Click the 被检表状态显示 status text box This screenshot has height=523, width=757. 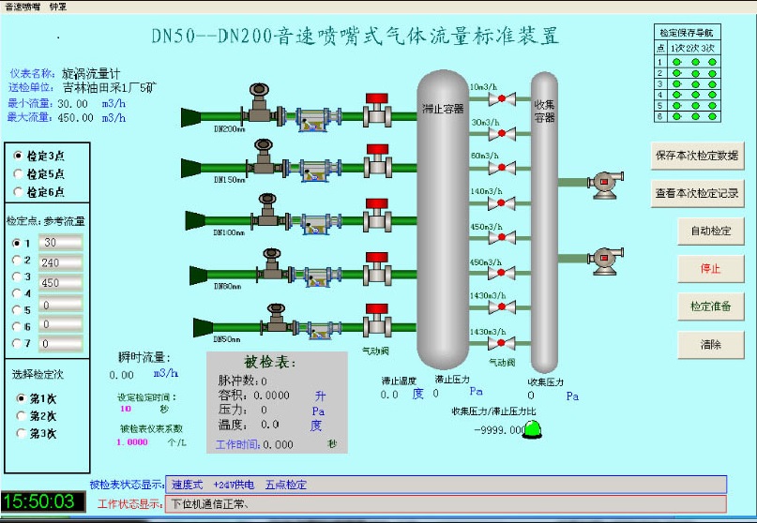tap(446, 485)
